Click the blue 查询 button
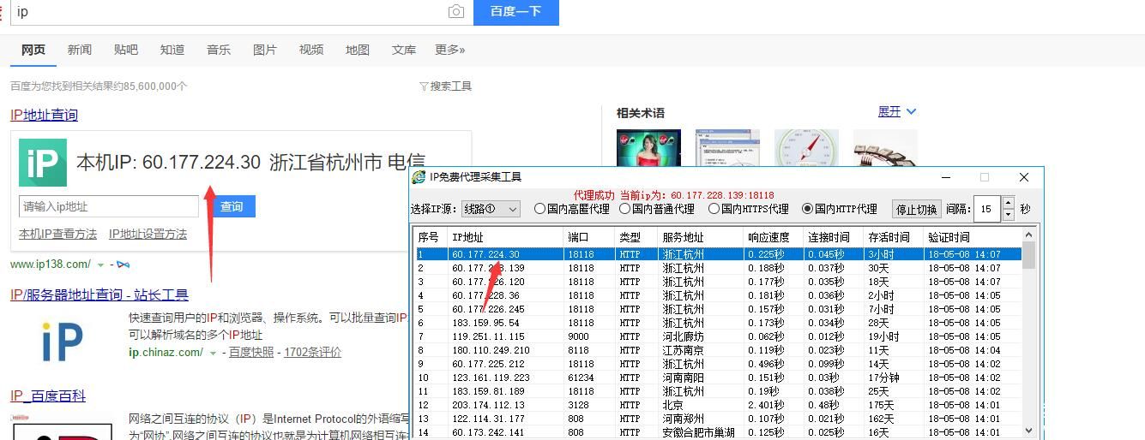Image resolution: width=1145 pixels, height=440 pixels. pos(232,206)
